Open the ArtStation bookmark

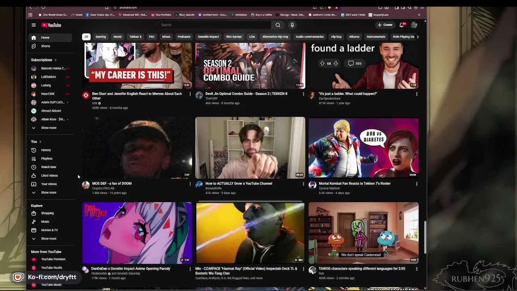239,15
